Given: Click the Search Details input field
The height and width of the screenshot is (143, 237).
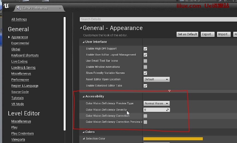Looking at the screenshot, I should 156,19.
